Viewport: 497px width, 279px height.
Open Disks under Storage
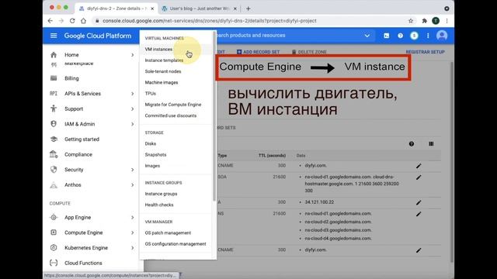point(150,143)
